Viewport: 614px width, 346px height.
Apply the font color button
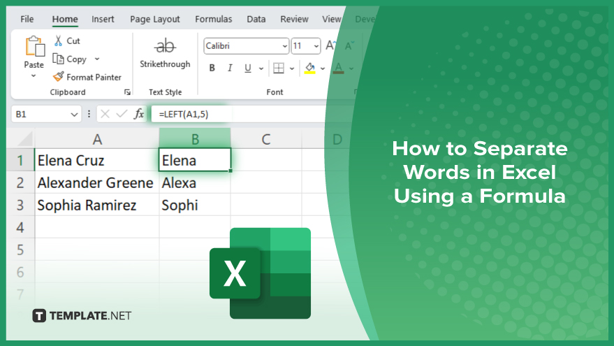click(x=338, y=69)
